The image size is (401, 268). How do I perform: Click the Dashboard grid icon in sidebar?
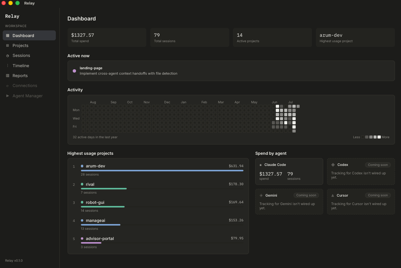pos(8,36)
